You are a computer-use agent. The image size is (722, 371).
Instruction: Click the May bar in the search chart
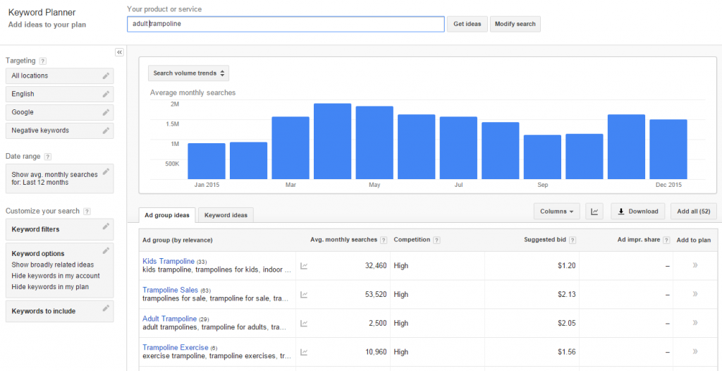[x=374, y=142]
